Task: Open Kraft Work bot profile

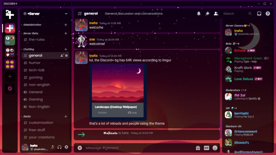Action: 247,69
